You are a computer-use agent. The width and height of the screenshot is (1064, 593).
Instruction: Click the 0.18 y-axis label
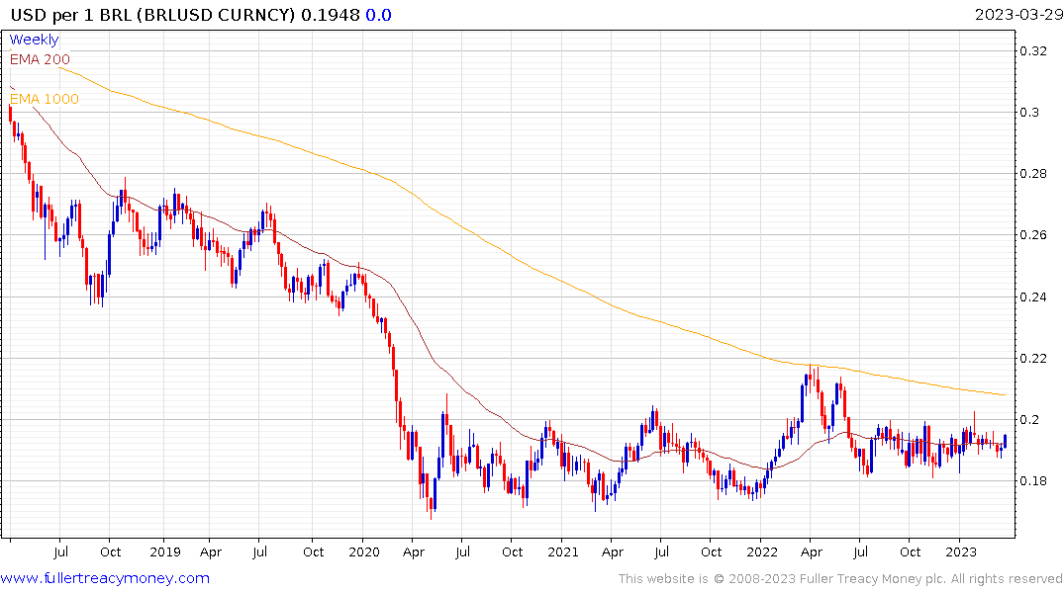pos(1033,481)
